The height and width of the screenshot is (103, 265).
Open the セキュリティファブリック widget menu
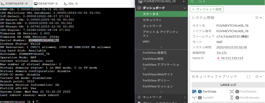tap(258, 77)
